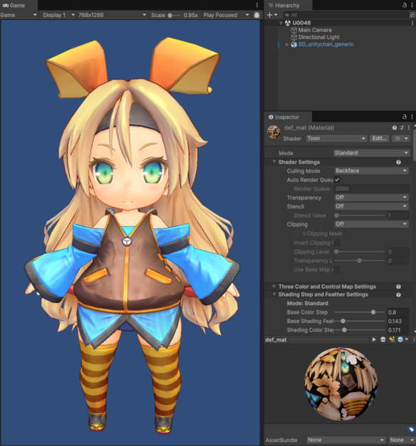Open help for Three Color and Control Map
Screen dimensions: 416x446
point(398,287)
